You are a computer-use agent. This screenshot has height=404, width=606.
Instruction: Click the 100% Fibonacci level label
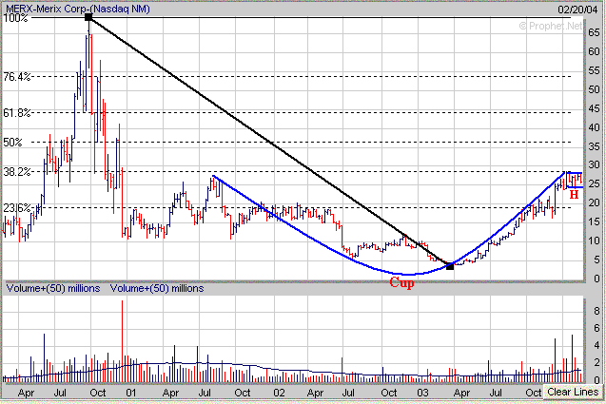(x=15, y=18)
